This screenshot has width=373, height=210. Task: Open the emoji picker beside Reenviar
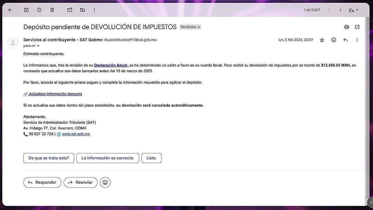coord(105,182)
